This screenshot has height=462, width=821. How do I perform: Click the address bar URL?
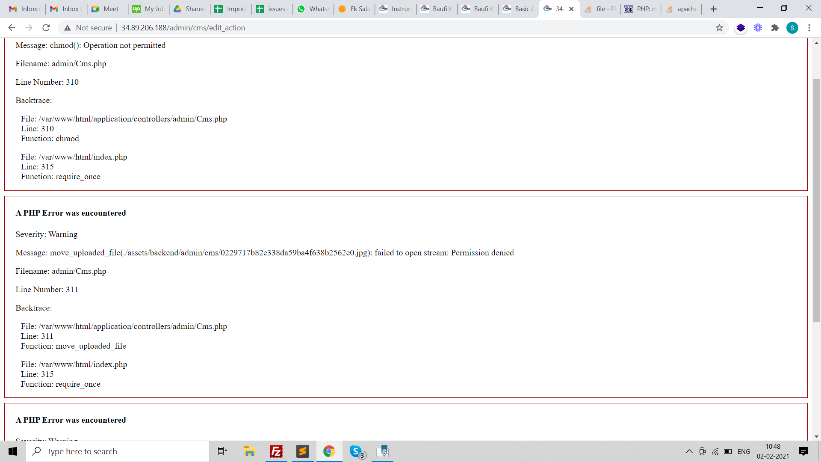click(x=183, y=28)
